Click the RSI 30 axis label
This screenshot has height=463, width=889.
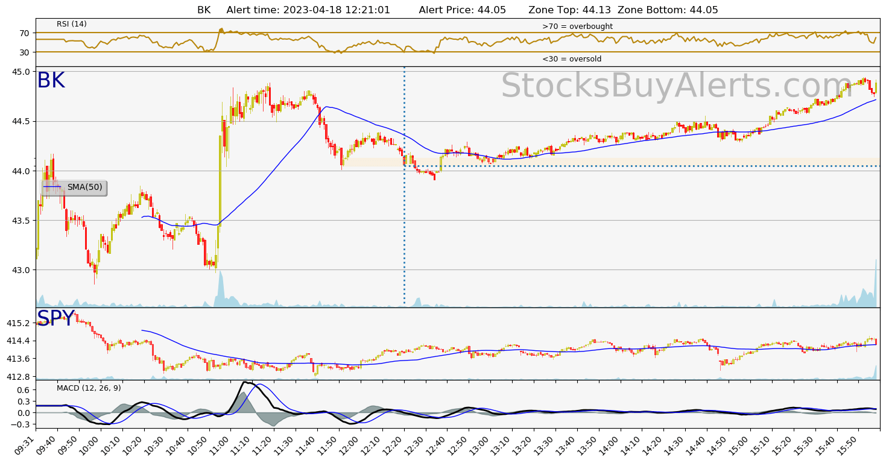click(x=25, y=52)
